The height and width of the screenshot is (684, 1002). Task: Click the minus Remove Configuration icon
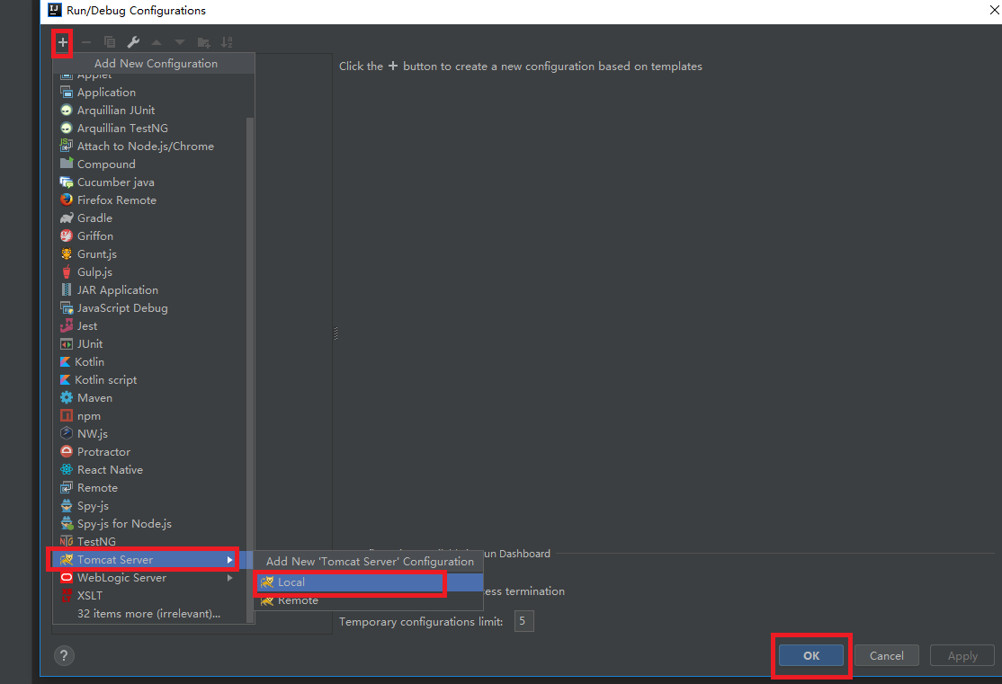86,43
